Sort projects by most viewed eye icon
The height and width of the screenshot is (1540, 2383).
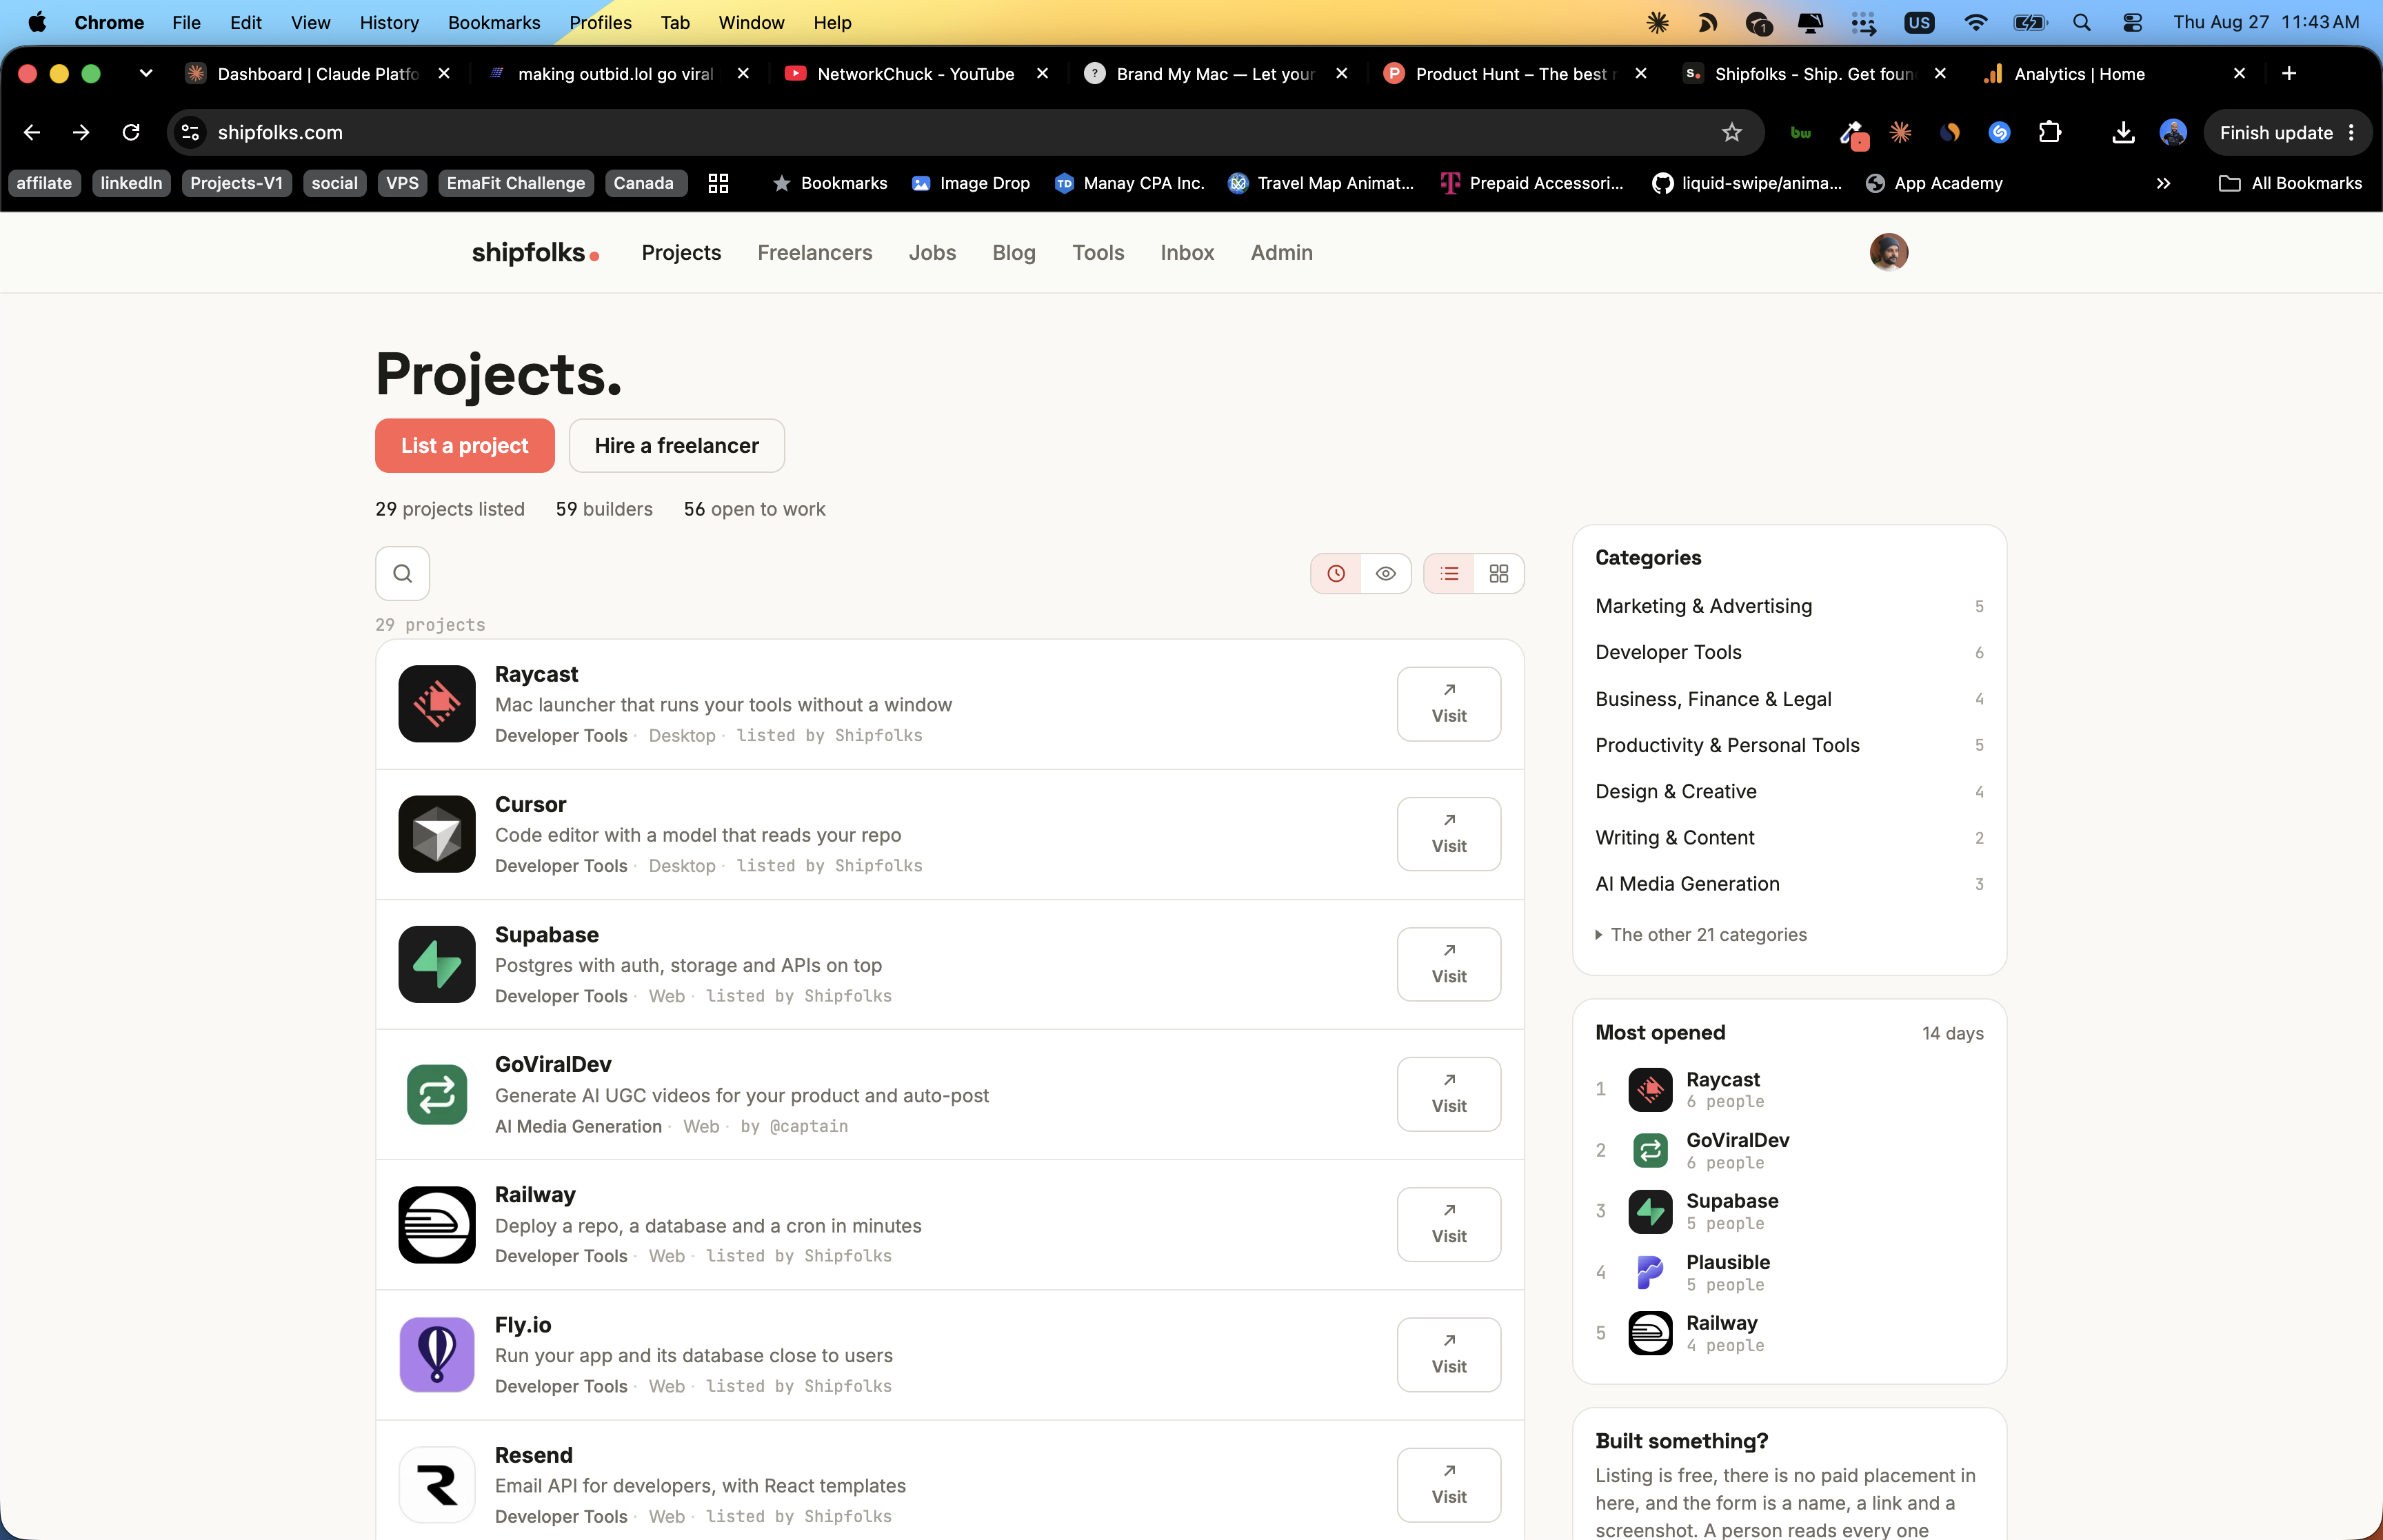point(1385,573)
